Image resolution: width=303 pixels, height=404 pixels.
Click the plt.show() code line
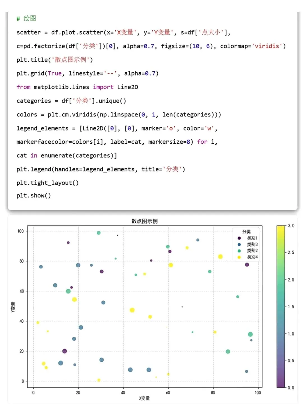(x=34, y=196)
